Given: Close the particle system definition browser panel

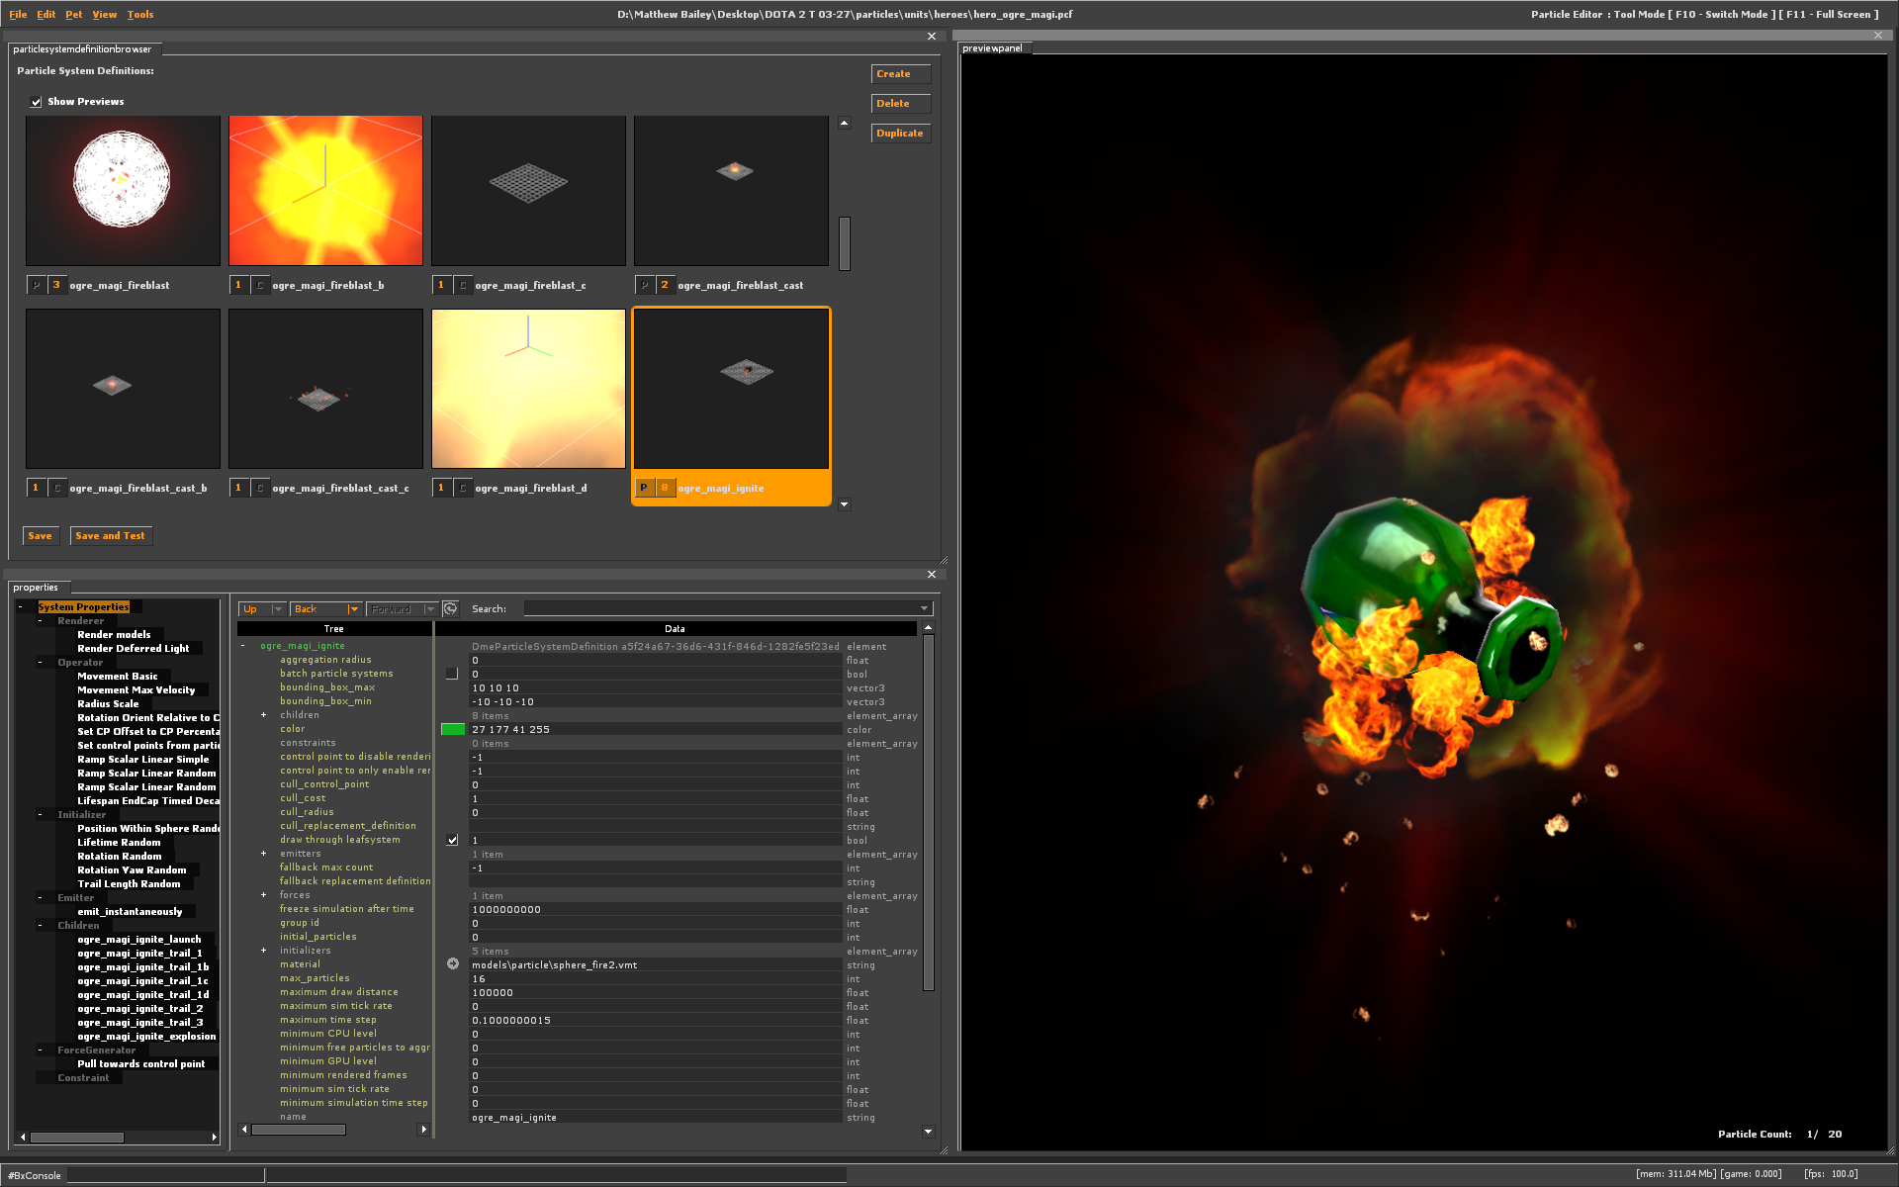Looking at the screenshot, I should 931,37.
